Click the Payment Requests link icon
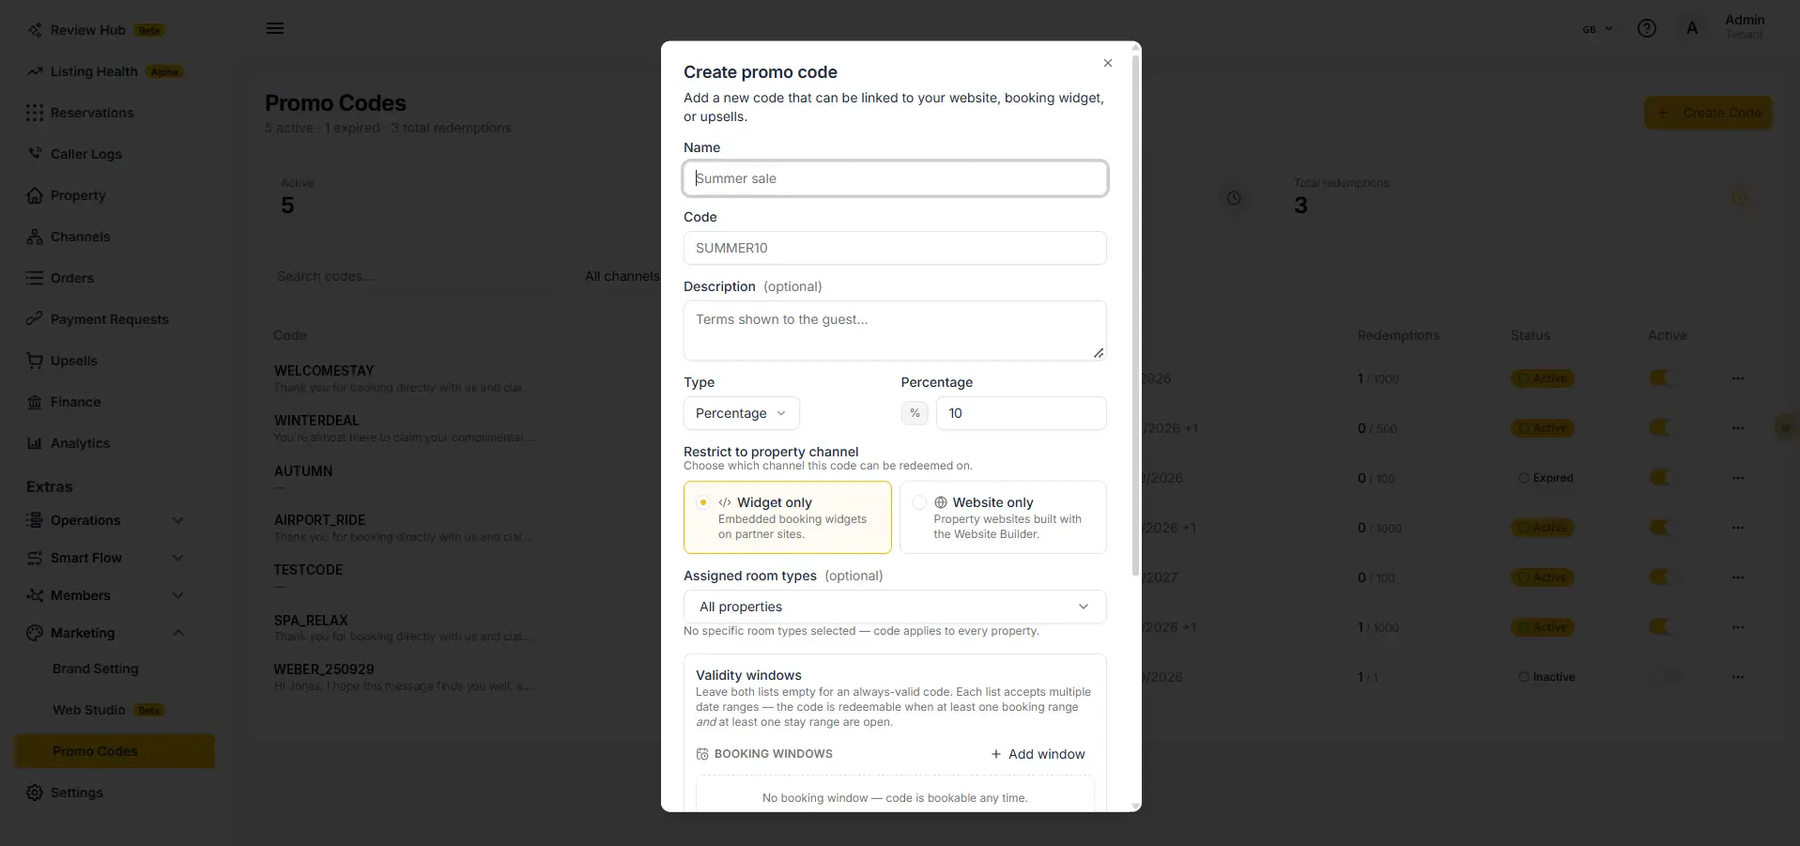This screenshot has height=846, width=1800. click(35, 319)
